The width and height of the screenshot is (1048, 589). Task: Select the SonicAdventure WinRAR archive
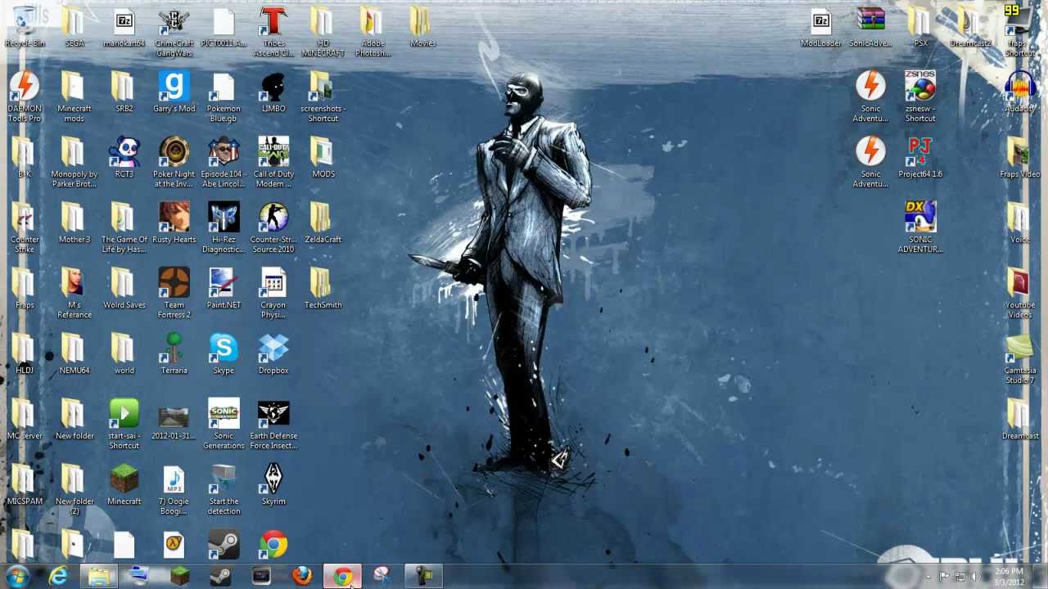tap(870, 27)
